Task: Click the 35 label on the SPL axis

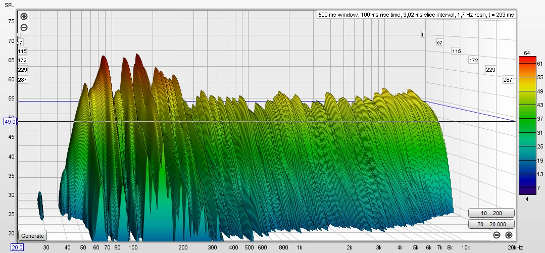Action: [x=11, y=176]
